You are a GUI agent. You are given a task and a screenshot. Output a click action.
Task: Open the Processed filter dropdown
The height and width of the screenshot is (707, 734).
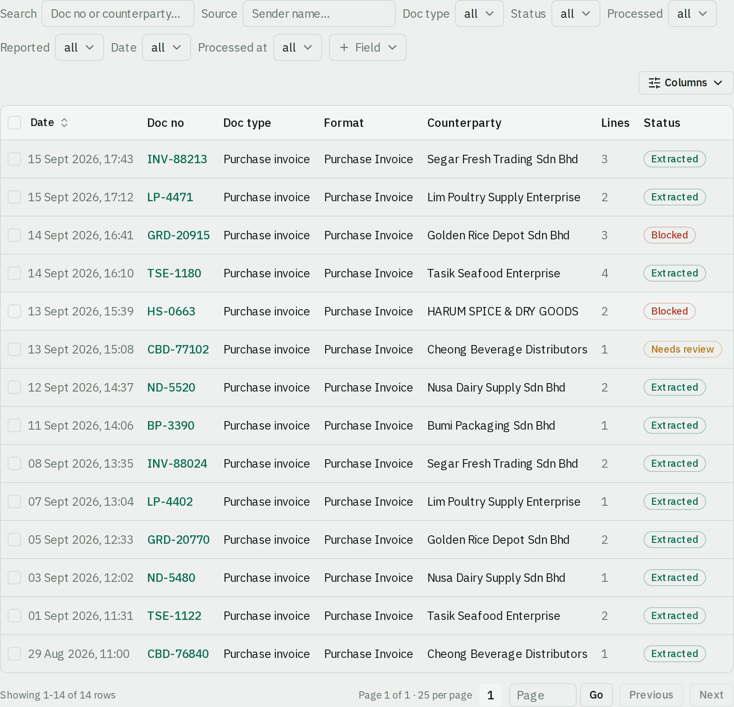coord(692,14)
